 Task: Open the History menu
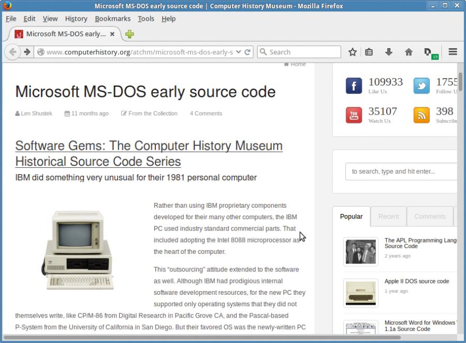click(x=76, y=19)
